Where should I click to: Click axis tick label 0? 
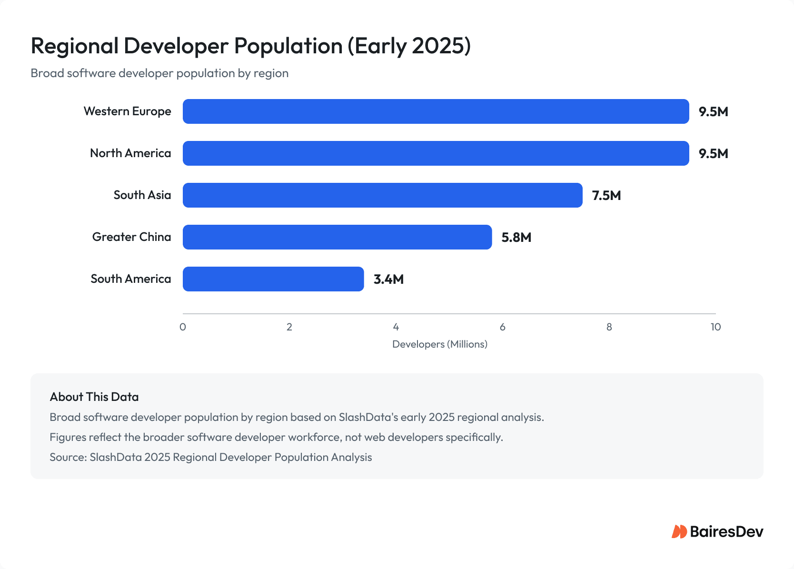[183, 327]
